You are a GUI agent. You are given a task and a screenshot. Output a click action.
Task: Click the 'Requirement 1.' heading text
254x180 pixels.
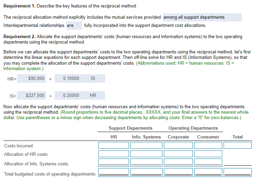(x=19, y=6)
